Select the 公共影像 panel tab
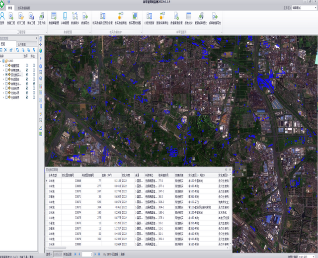Screen dimensions: 318x258 (x=26, y=44)
